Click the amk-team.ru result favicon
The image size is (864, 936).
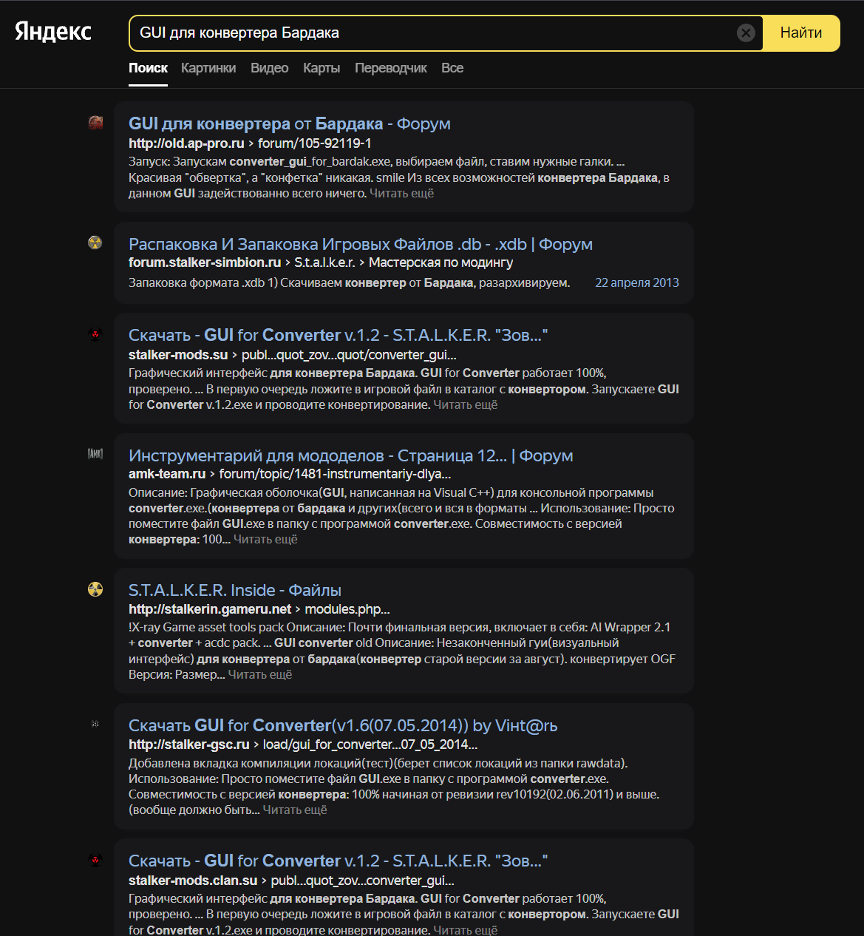click(x=95, y=454)
